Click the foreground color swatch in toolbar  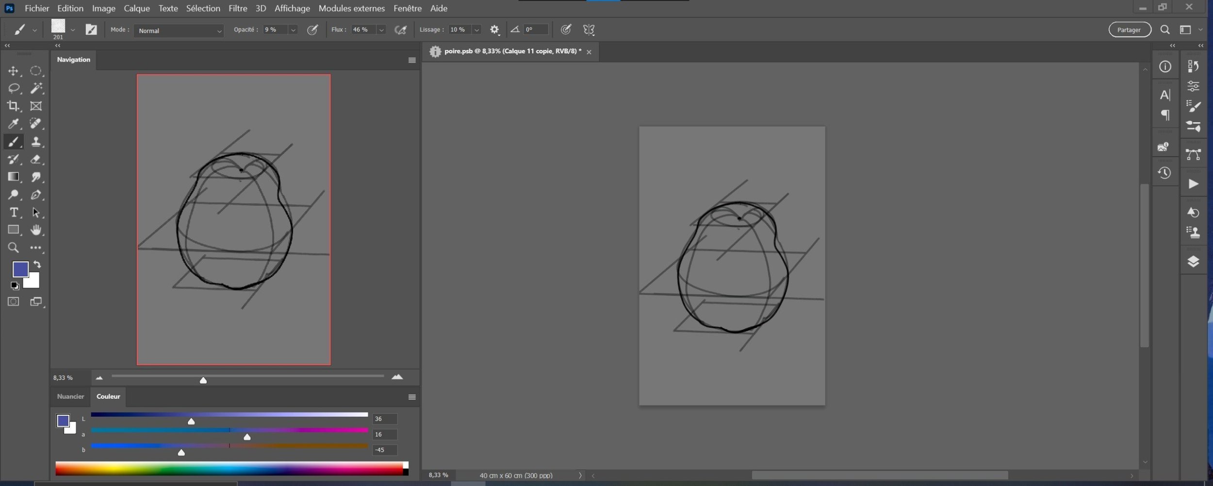[20, 269]
